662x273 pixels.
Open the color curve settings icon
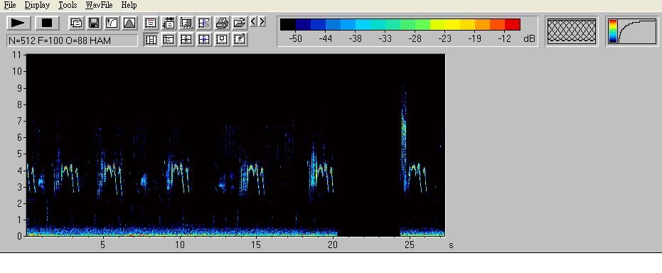click(112, 23)
